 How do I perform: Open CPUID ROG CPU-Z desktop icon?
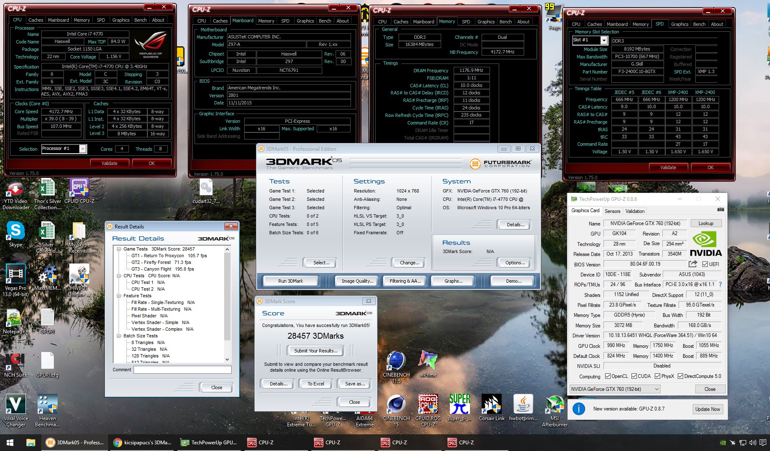point(428,411)
